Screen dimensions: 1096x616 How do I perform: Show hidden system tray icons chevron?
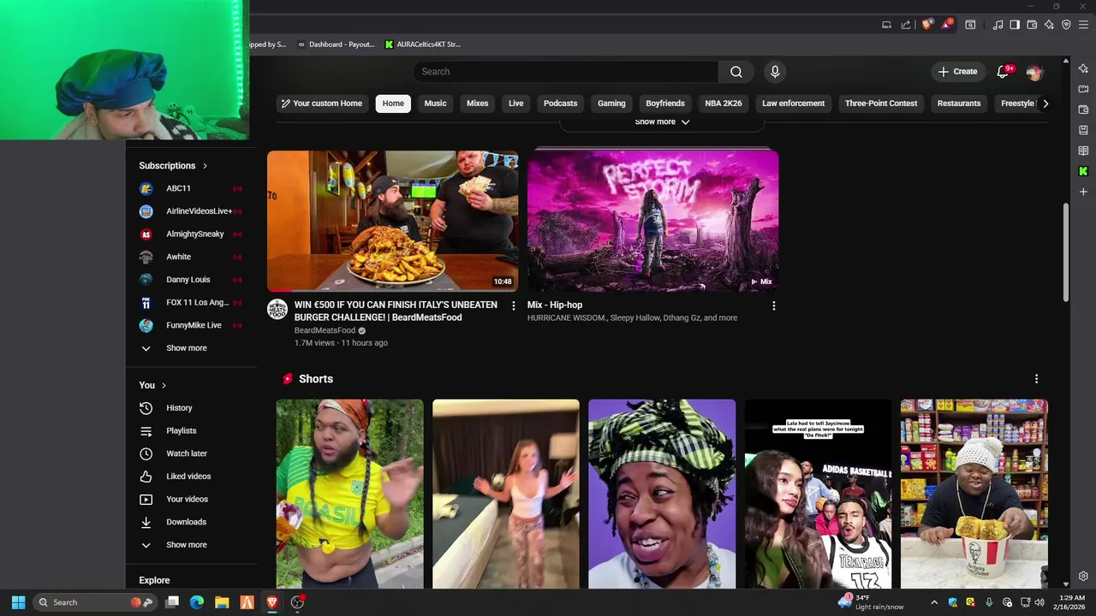[x=934, y=602]
